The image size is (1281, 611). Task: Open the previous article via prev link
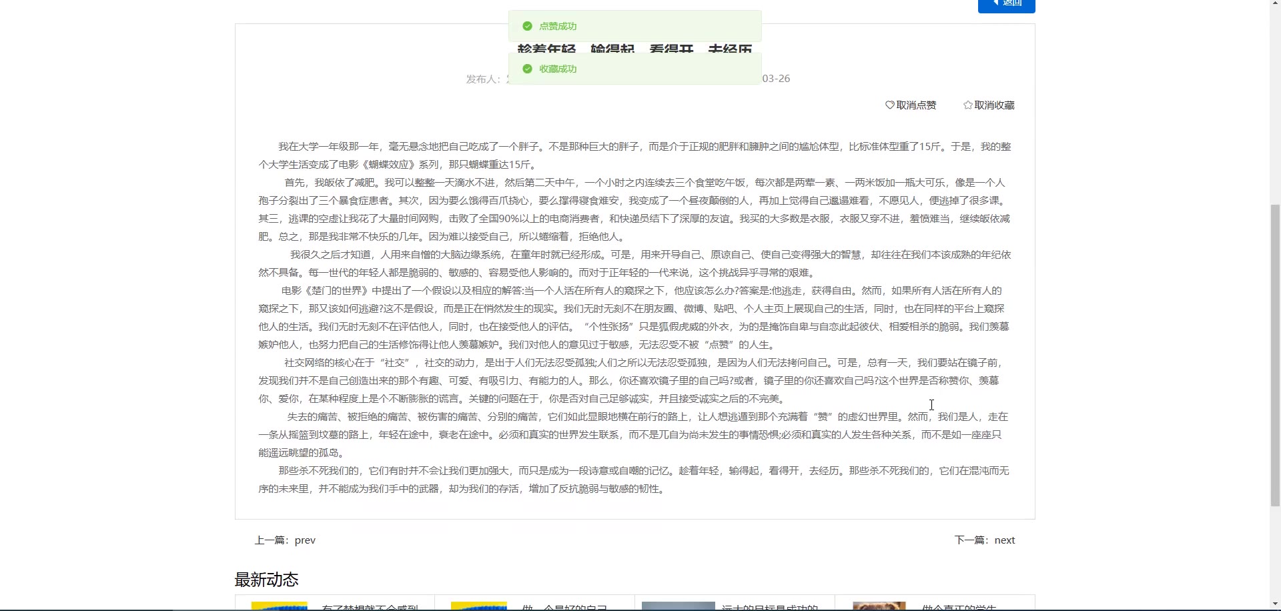tap(305, 540)
